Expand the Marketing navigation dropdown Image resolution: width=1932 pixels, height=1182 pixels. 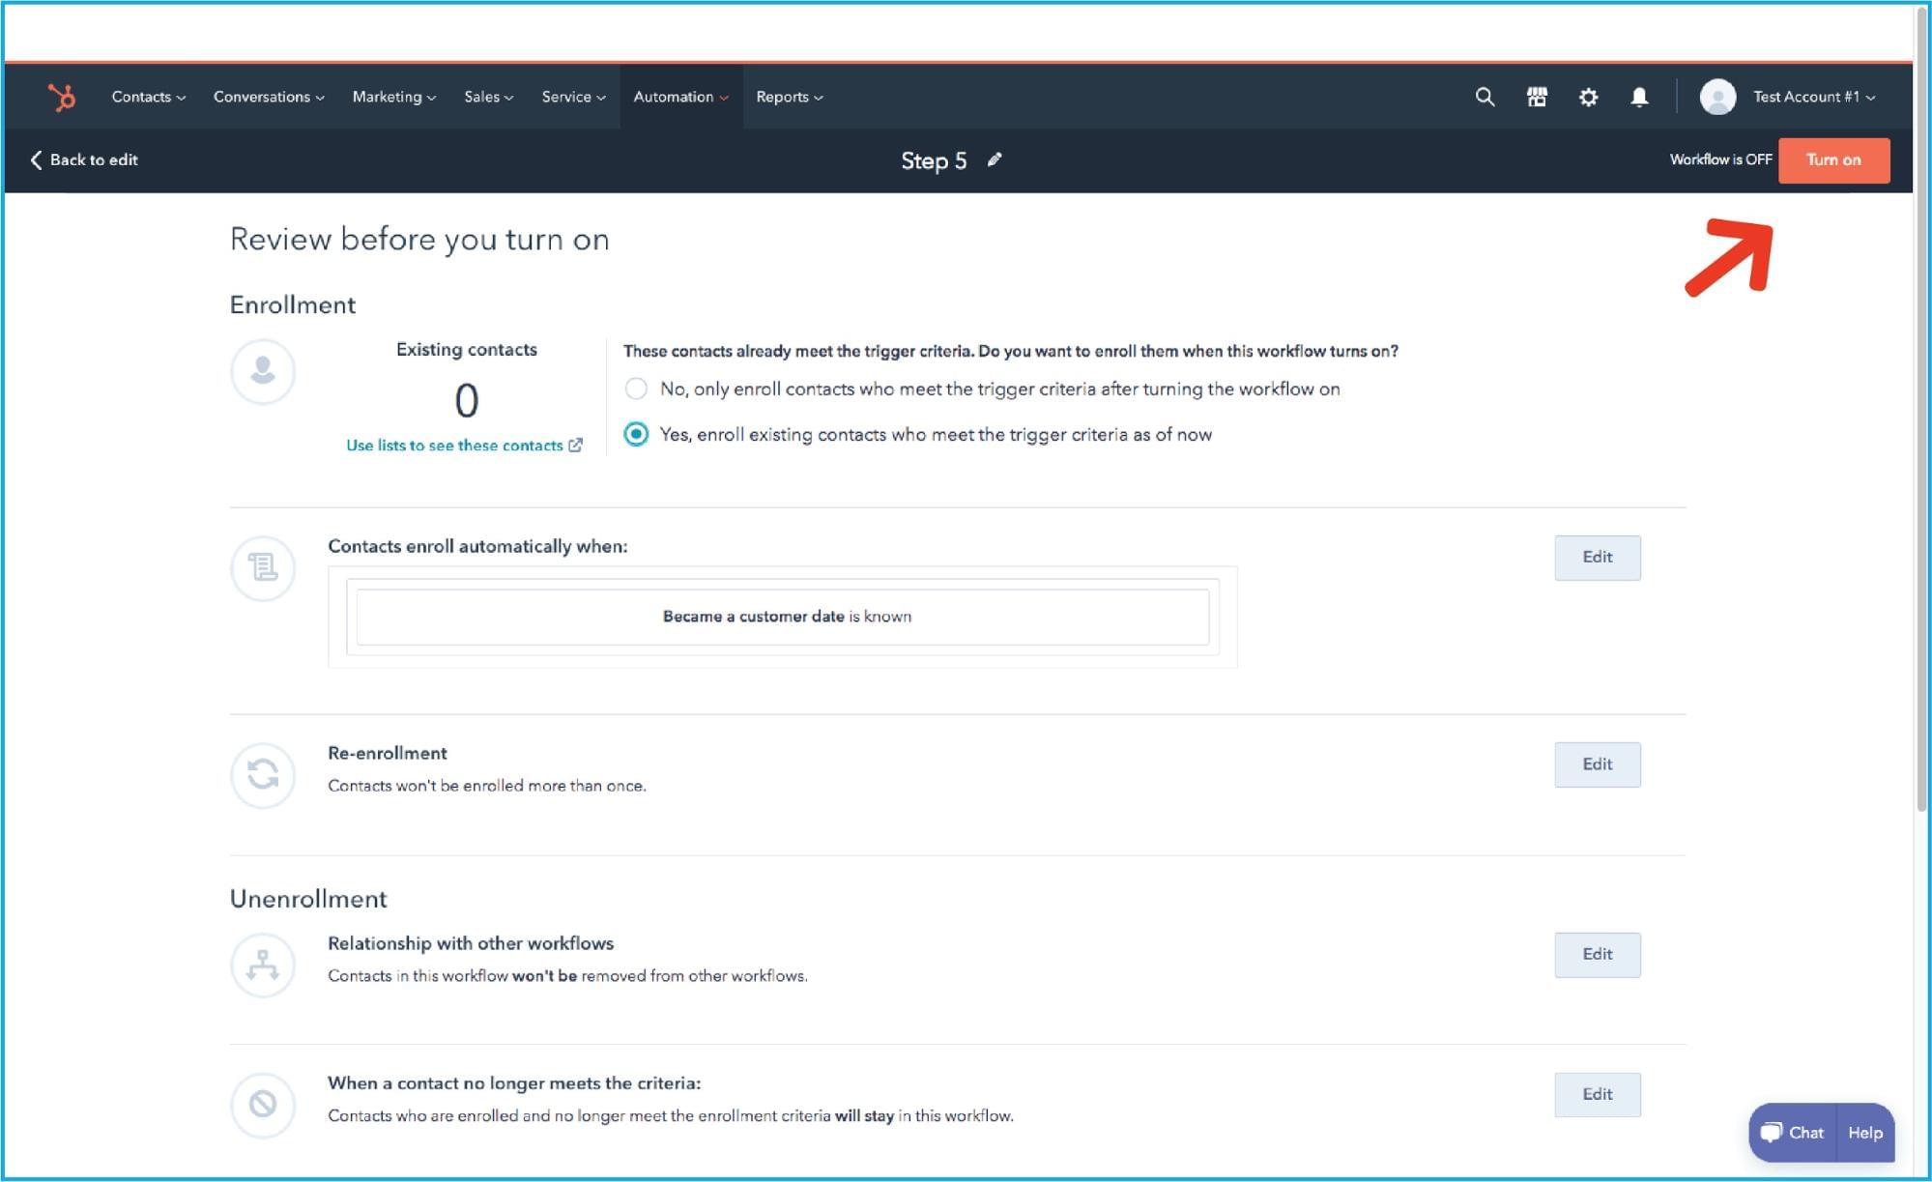(x=394, y=97)
